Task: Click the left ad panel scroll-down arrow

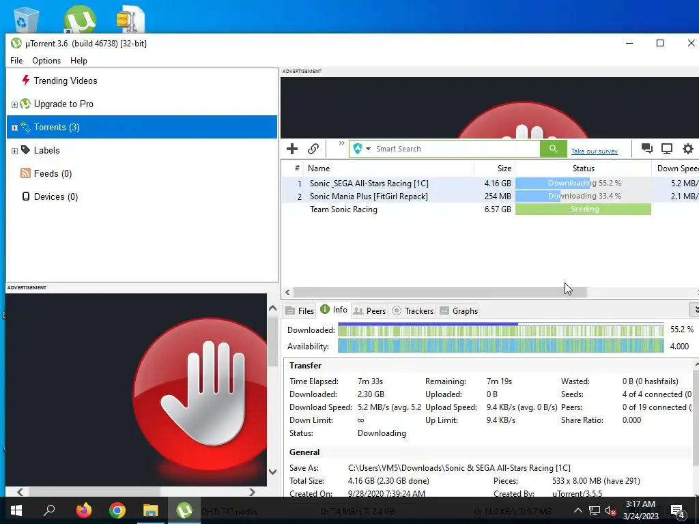Action: click(273, 471)
